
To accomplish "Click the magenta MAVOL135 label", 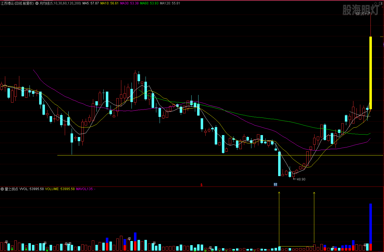I will (85, 189).
